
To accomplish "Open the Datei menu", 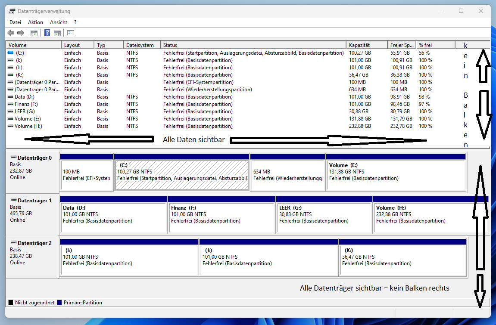I will coord(15,22).
